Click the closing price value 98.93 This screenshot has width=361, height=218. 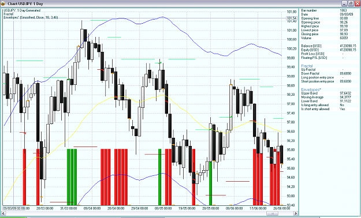pos(344,34)
